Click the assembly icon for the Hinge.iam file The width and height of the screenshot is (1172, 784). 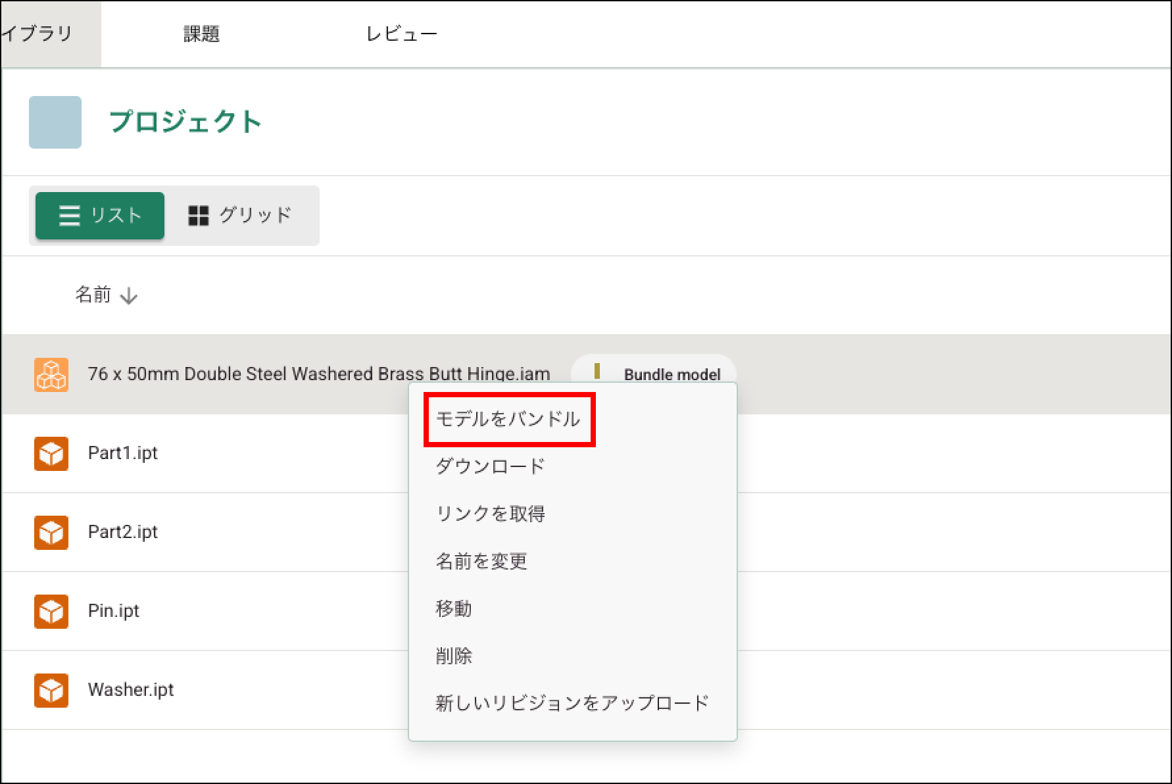point(51,374)
